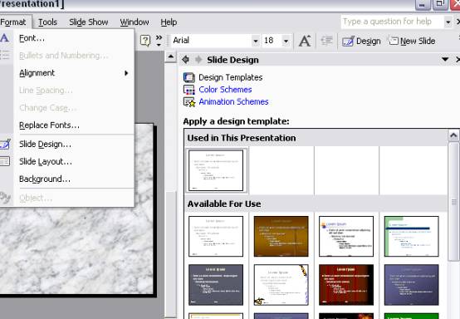Viewport: 460px width, 319px height.
Task: Choose Replace Fonts from Format menu
Action: tap(74, 125)
